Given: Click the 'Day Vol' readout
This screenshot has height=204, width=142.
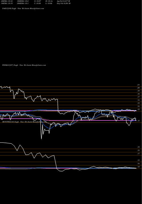Looking at the screenshot, I should tap(64, 3).
